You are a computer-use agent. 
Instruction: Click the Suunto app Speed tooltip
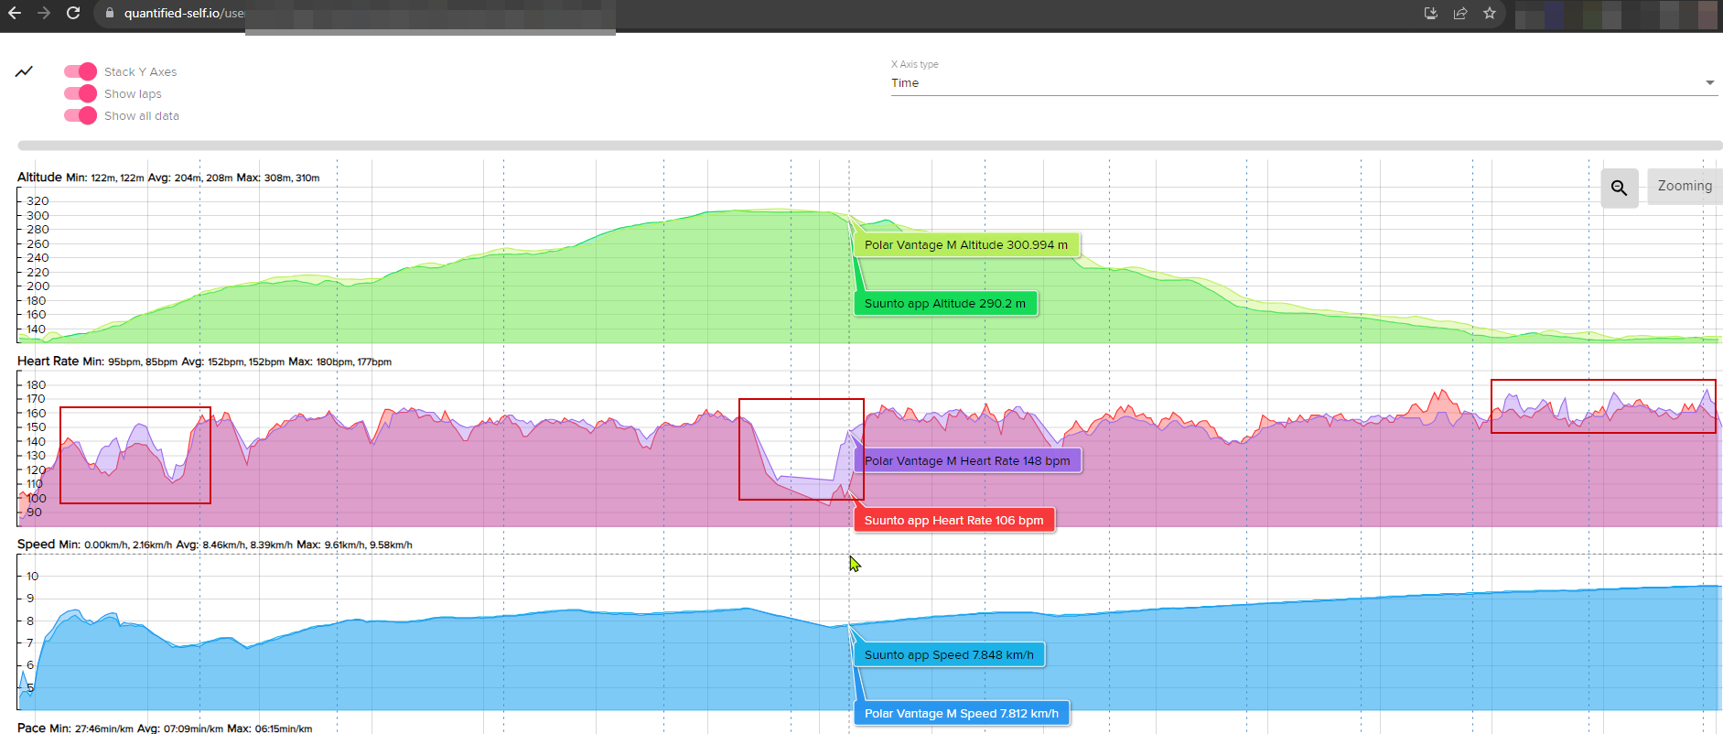pos(949,654)
